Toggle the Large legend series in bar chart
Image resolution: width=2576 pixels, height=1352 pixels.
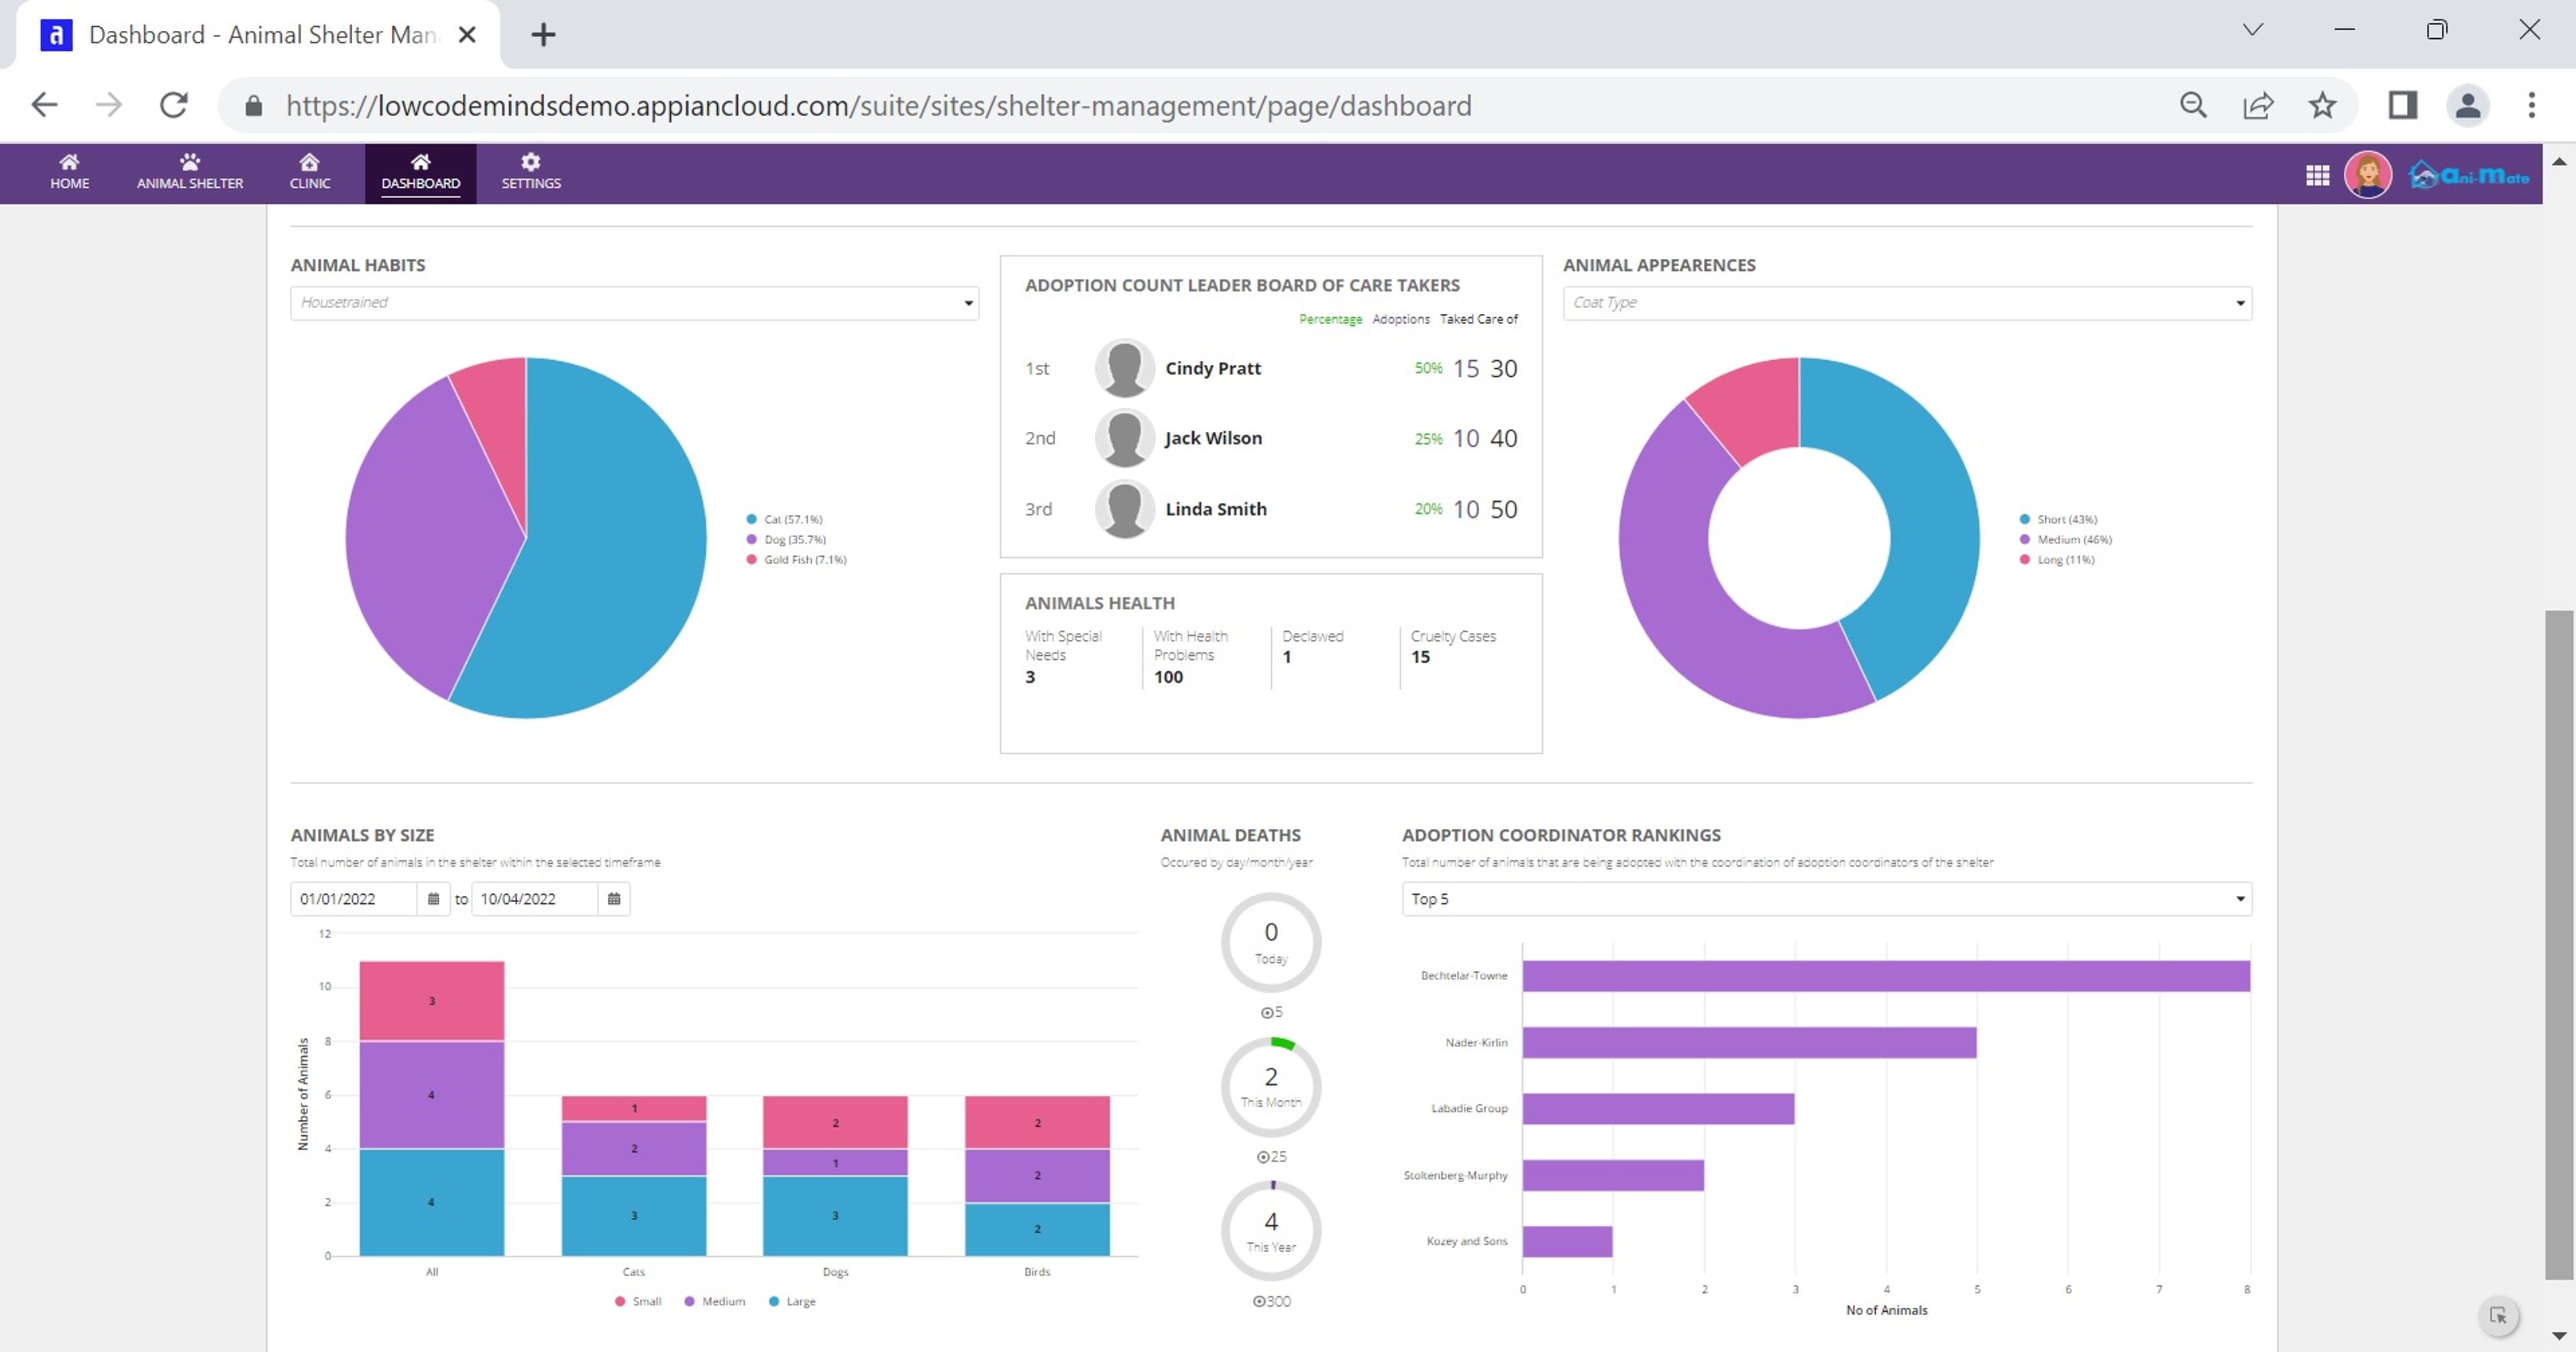coord(792,1301)
